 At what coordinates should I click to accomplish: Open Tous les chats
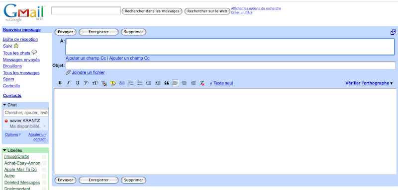[x=16, y=53]
